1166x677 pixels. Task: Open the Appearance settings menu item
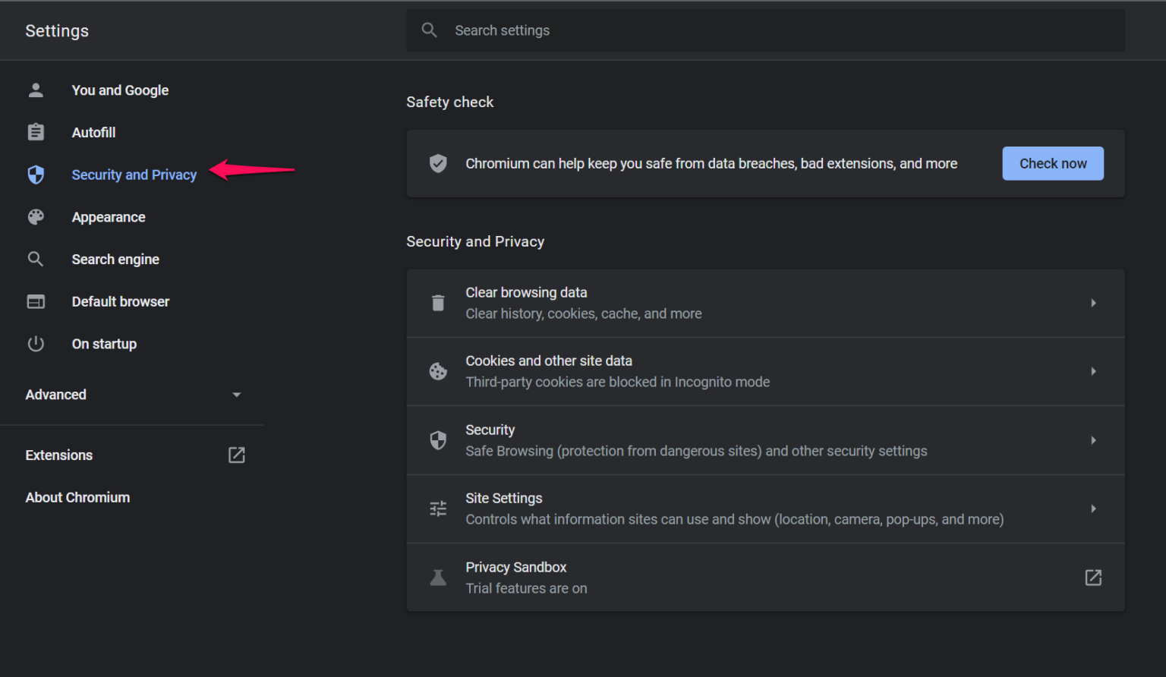point(109,217)
